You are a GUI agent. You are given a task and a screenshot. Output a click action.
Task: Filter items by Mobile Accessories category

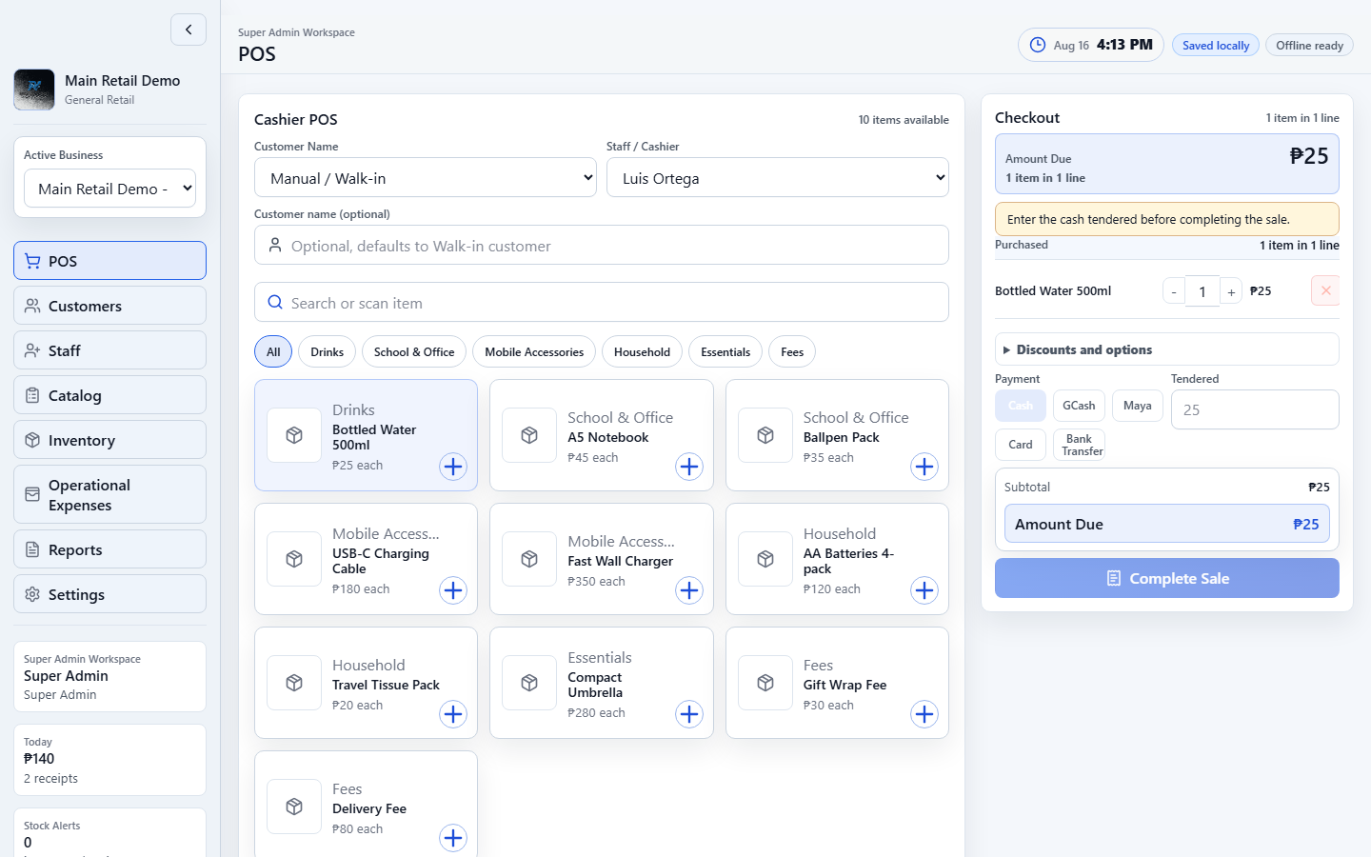tap(534, 351)
